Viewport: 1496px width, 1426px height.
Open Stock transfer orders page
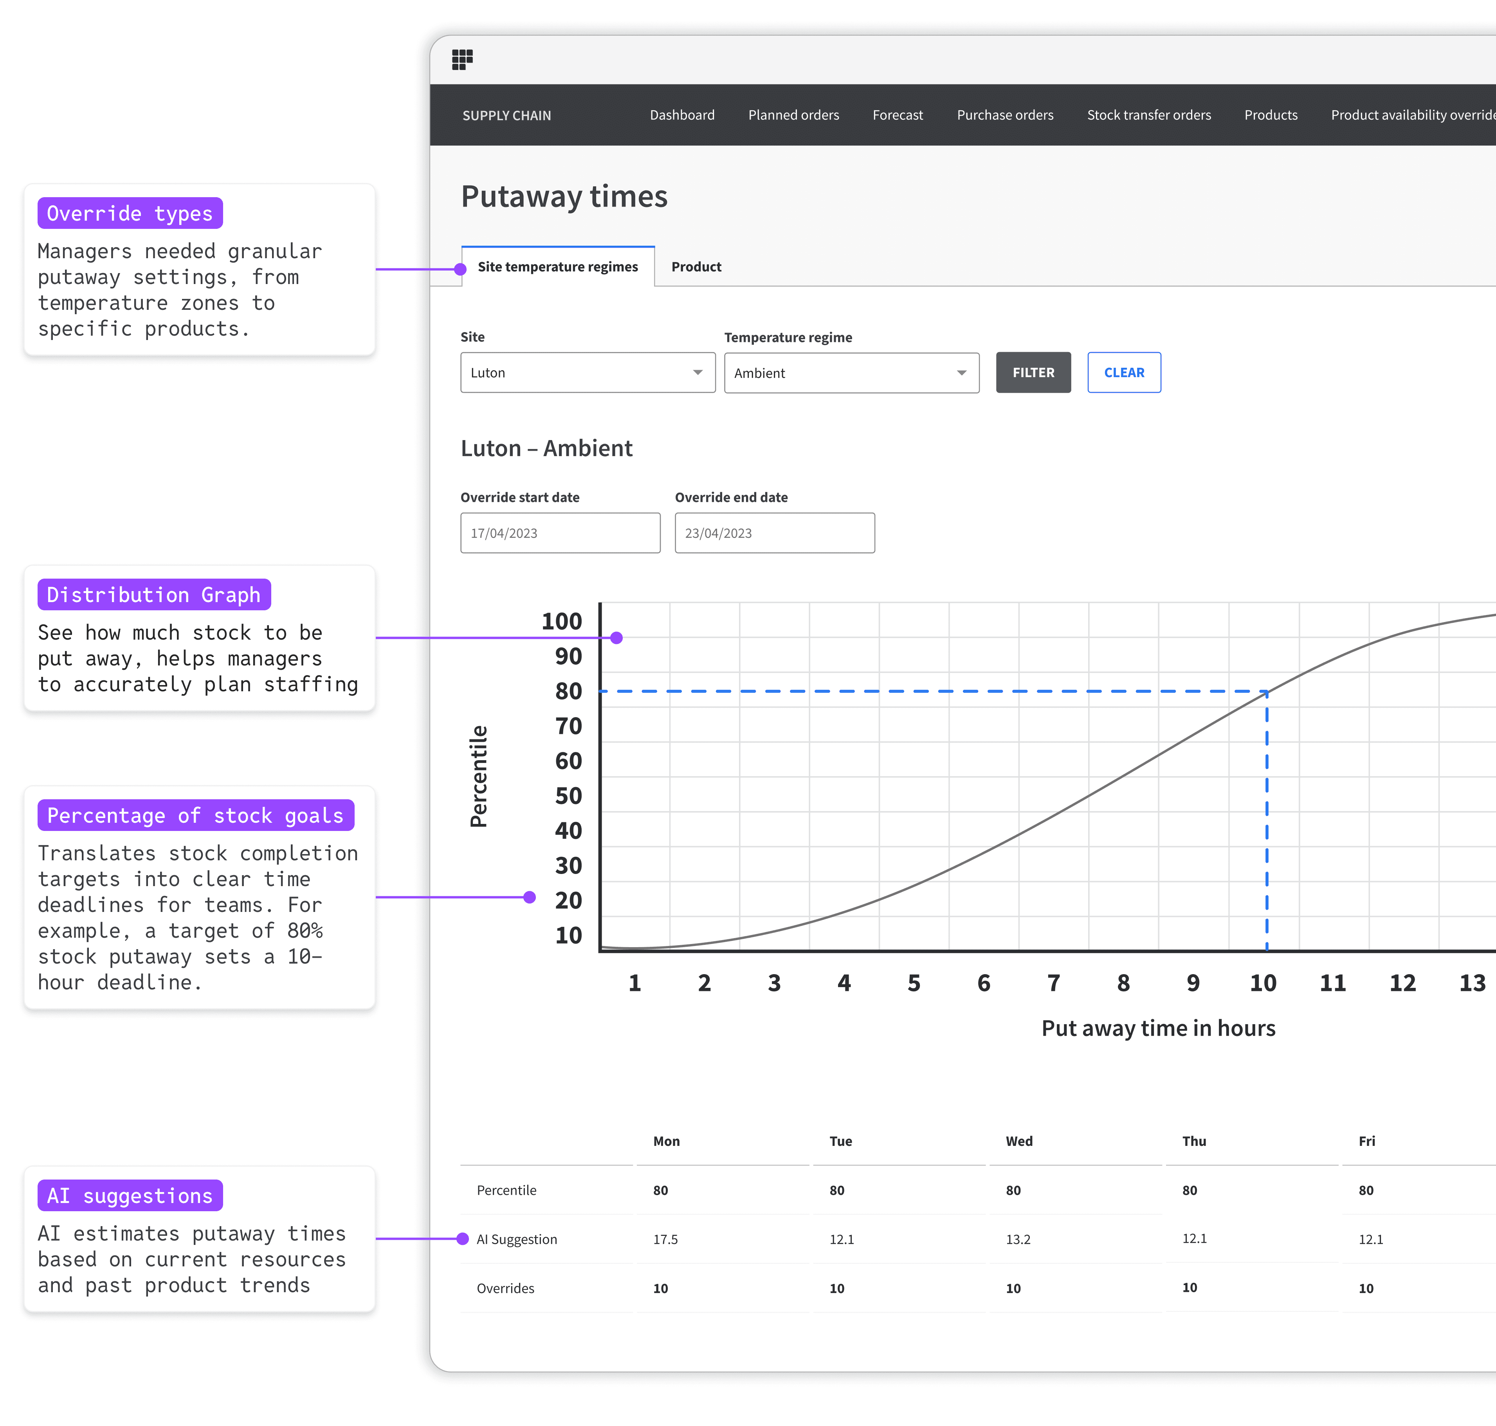1148,115
